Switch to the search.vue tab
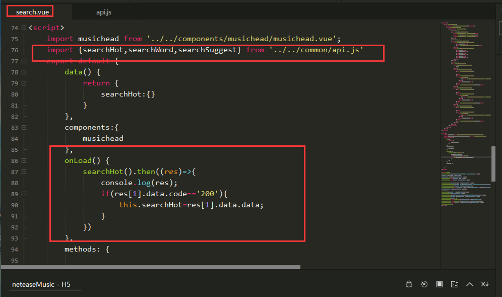This screenshot has width=502, height=297. (x=32, y=12)
